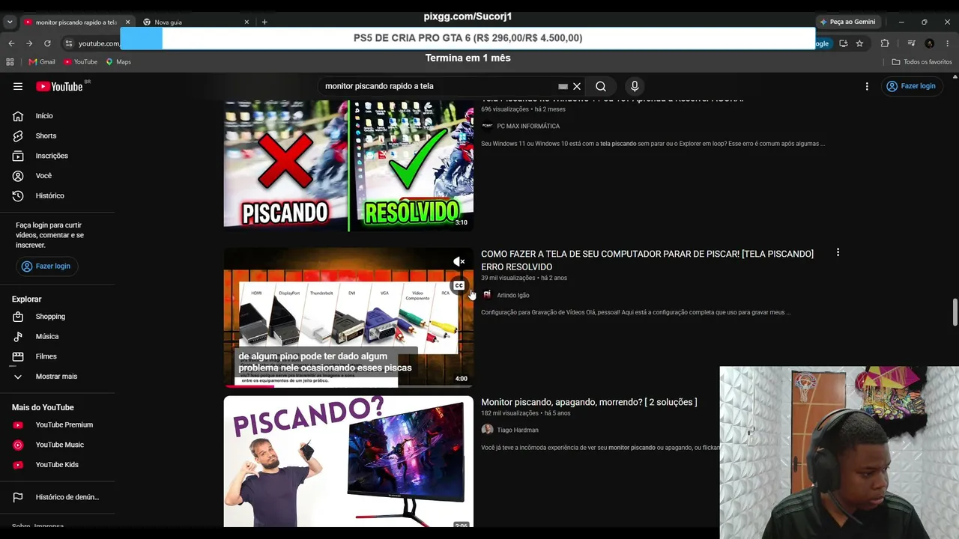This screenshot has width=959, height=539.
Task: Seek the preview video progress bar
Action: pyautogui.click(x=348, y=386)
